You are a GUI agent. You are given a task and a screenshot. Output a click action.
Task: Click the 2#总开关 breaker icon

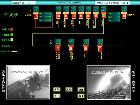[x=124, y=16]
